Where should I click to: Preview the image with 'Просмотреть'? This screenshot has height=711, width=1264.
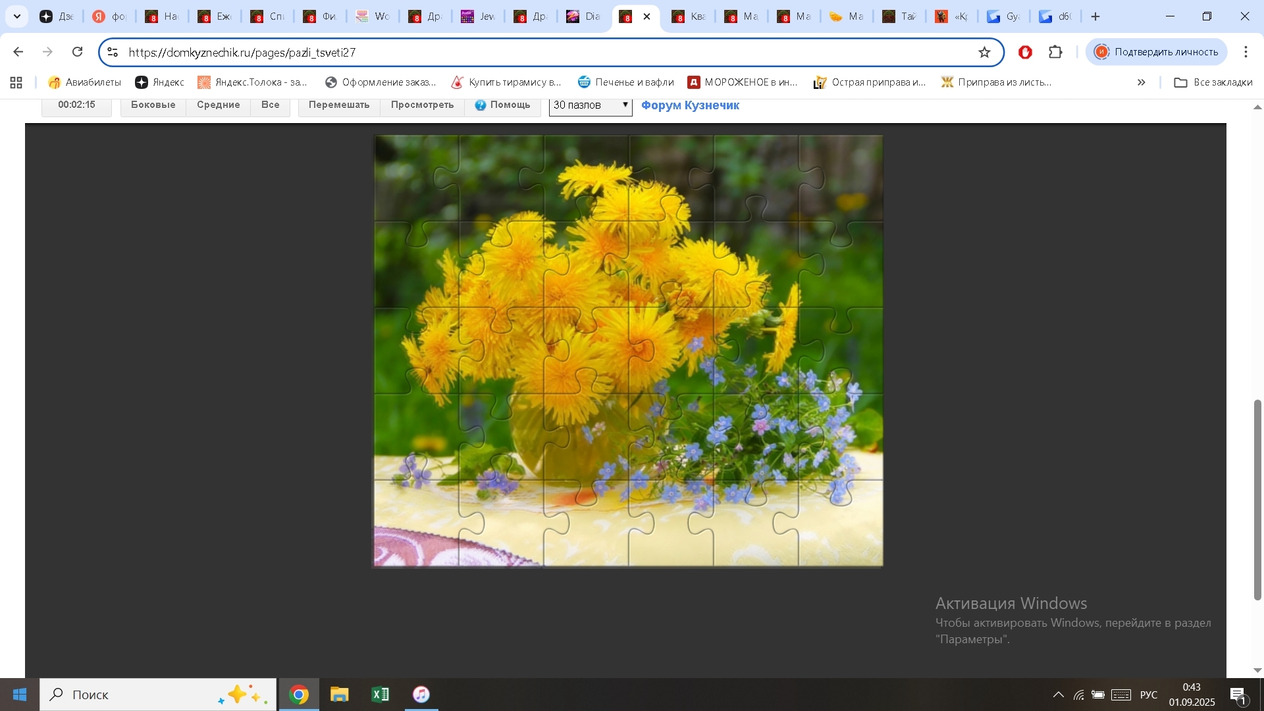coord(422,105)
